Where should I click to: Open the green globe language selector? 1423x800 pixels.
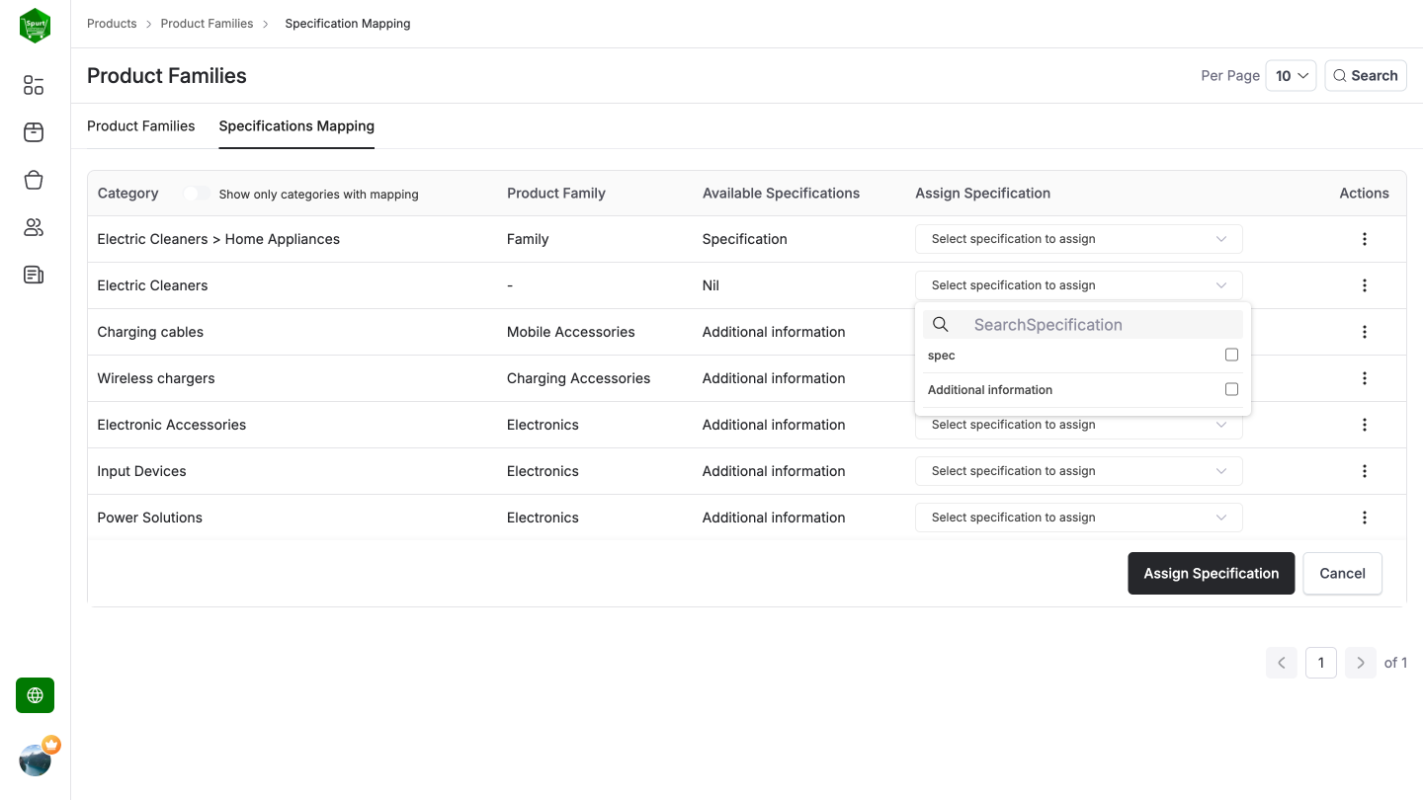coord(35,695)
